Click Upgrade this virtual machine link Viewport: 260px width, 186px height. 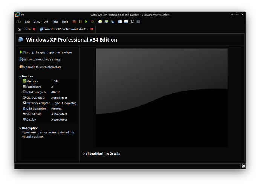coord(43,67)
